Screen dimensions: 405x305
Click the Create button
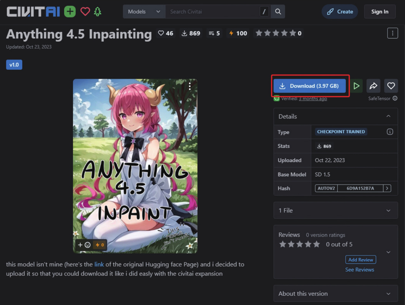click(x=340, y=12)
